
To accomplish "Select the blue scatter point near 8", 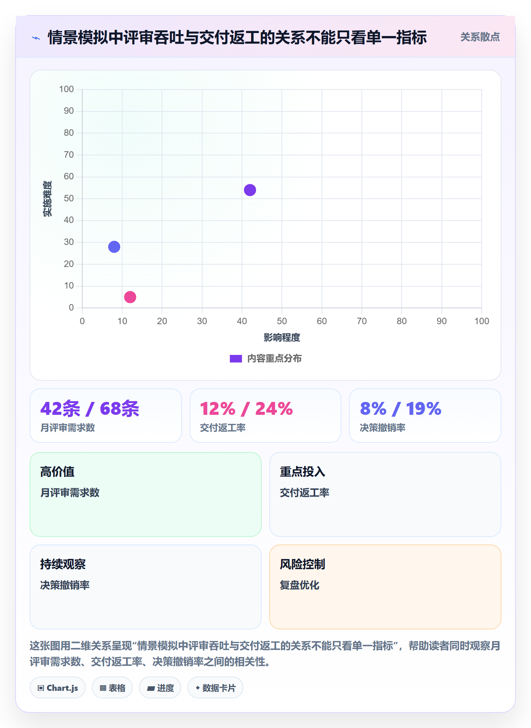I will coord(114,247).
